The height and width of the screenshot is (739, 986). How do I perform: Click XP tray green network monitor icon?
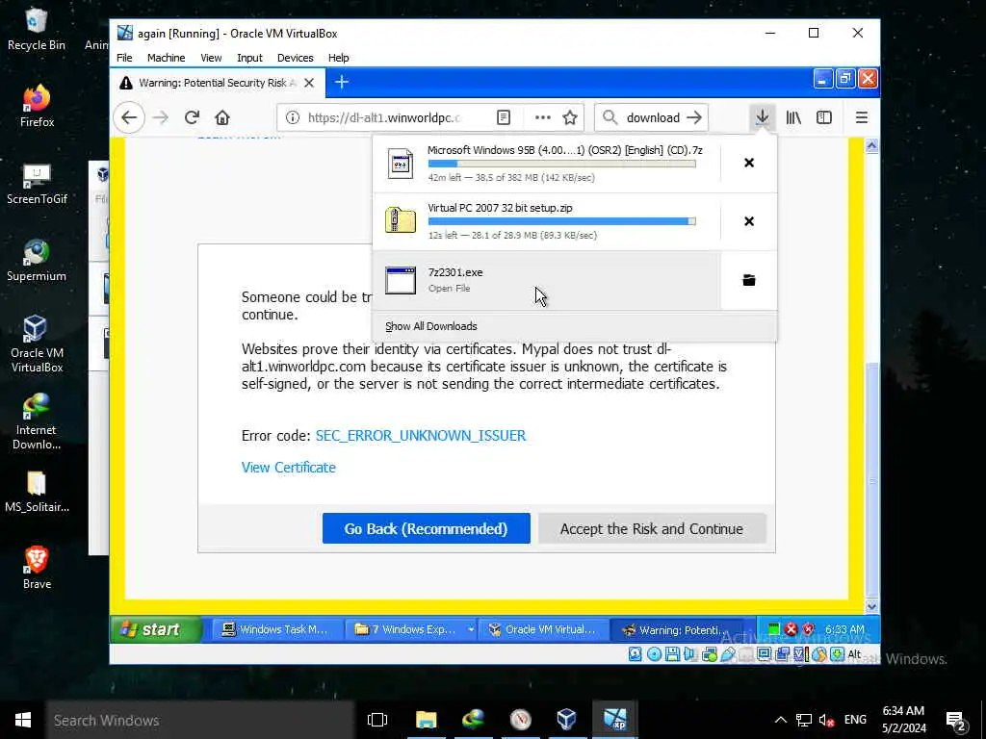pyautogui.click(x=774, y=629)
